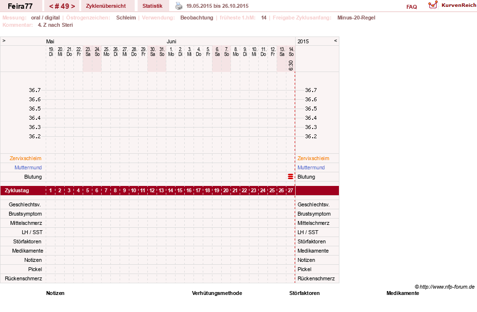Collapse chart with the top-right < arrow
Viewport: 477px width, 312px height.
coord(336,40)
